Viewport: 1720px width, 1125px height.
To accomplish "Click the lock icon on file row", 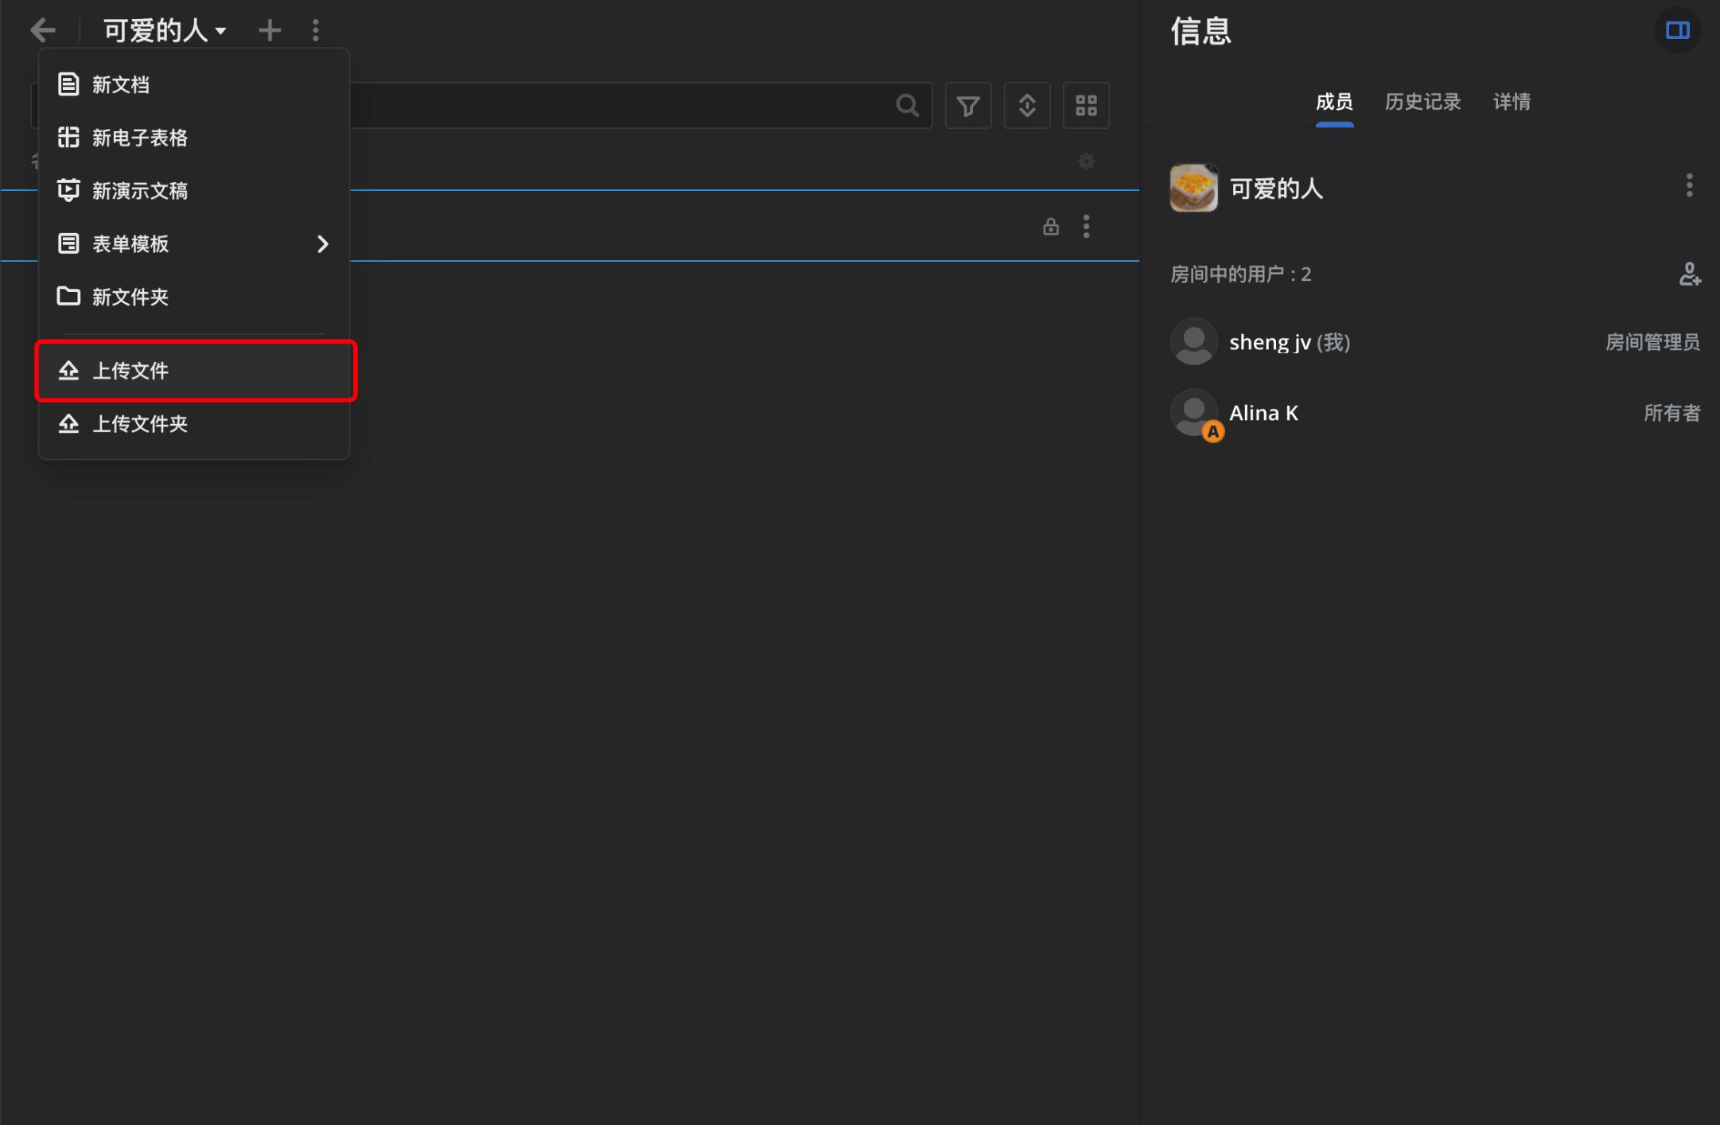I will tap(1050, 227).
